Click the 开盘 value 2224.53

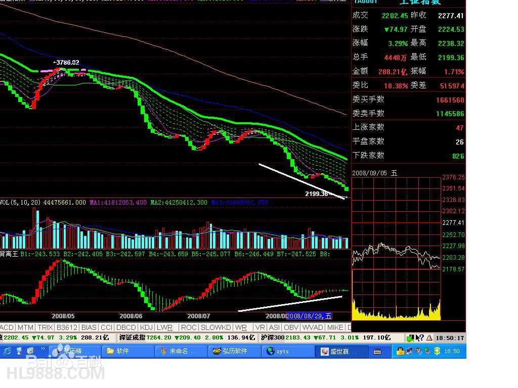click(451, 29)
